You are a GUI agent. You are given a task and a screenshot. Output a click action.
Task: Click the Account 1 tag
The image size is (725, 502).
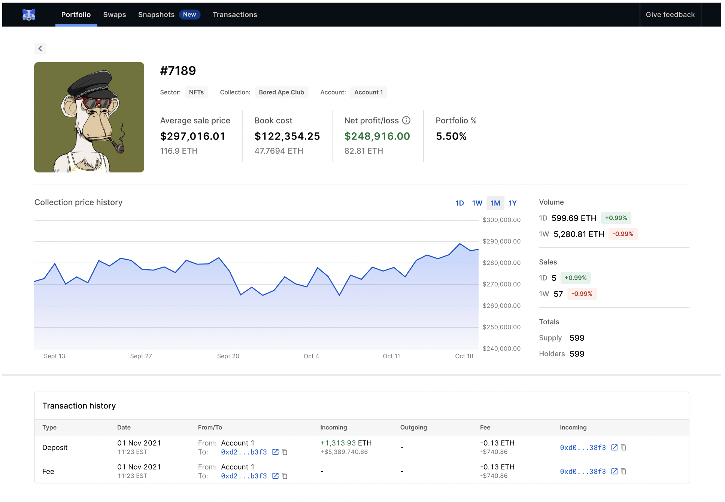tap(369, 92)
